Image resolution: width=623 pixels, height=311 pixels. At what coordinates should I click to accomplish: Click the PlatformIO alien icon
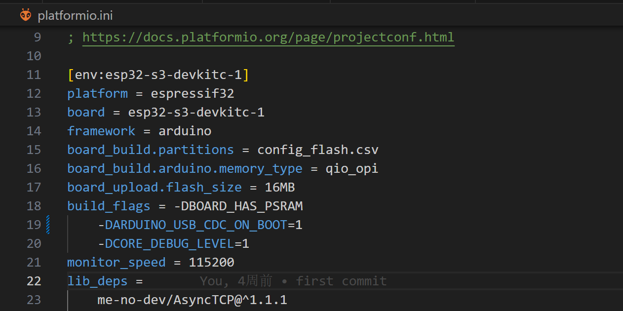click(25, 15)
